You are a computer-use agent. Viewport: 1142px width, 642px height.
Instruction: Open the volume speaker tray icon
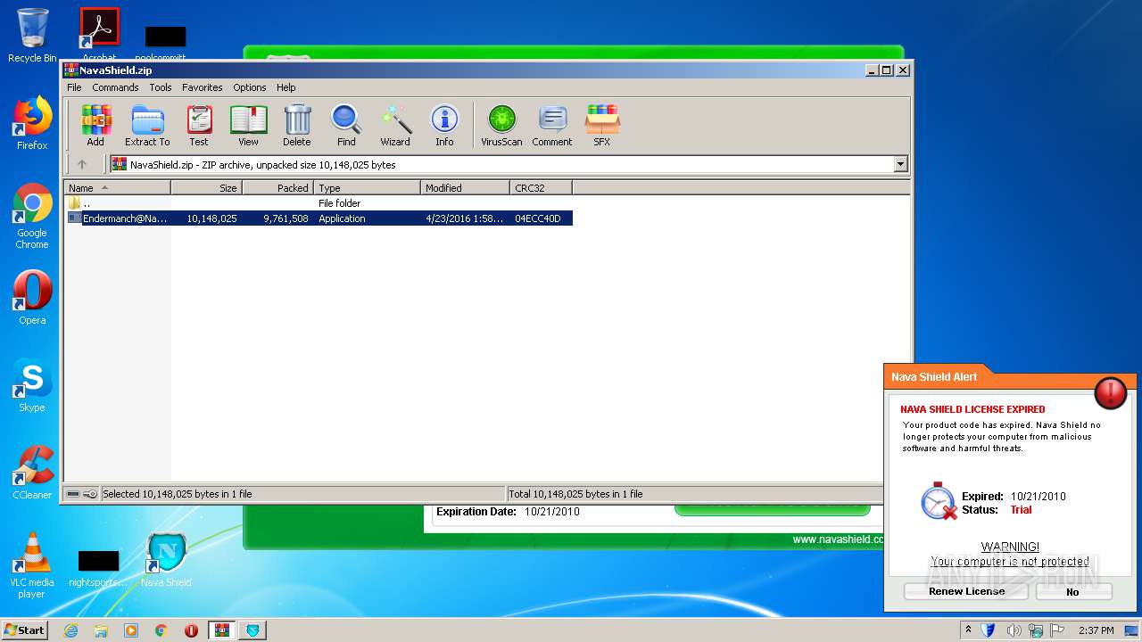coord(1014,630)
